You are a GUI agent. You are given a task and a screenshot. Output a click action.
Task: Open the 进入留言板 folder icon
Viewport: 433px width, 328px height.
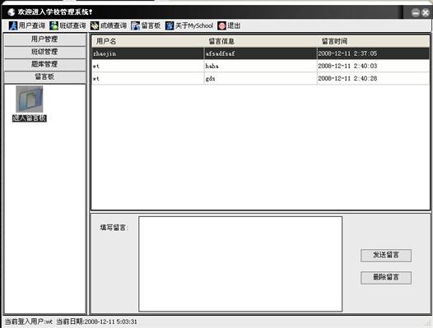pyautogui.click(x=30, y=99)
